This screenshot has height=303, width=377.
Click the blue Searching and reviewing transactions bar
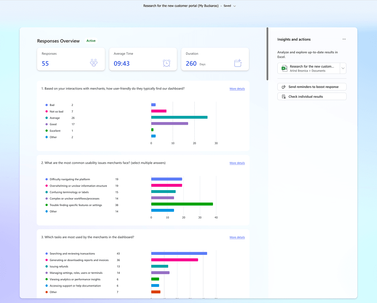click(x=179, y=253)
